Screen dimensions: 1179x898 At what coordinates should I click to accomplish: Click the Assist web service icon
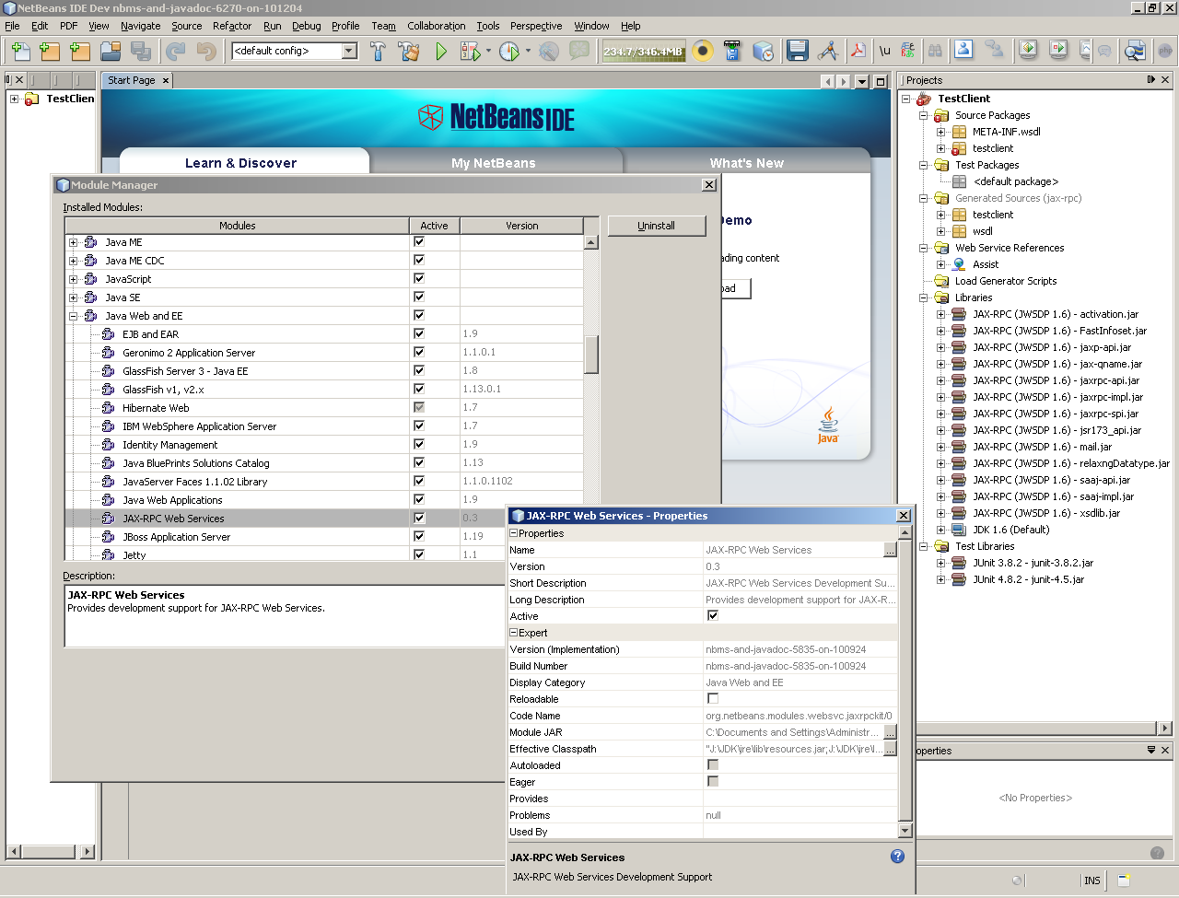click(959, 264)
